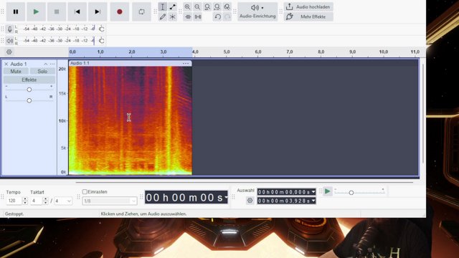
Task: Click the Tempo value field
Action: click(14, 201)
